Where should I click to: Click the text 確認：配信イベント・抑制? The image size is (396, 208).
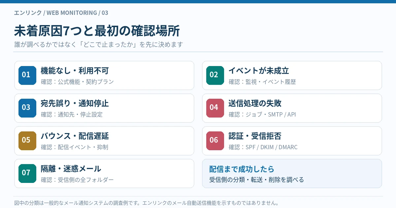click(x=75, y=147)
